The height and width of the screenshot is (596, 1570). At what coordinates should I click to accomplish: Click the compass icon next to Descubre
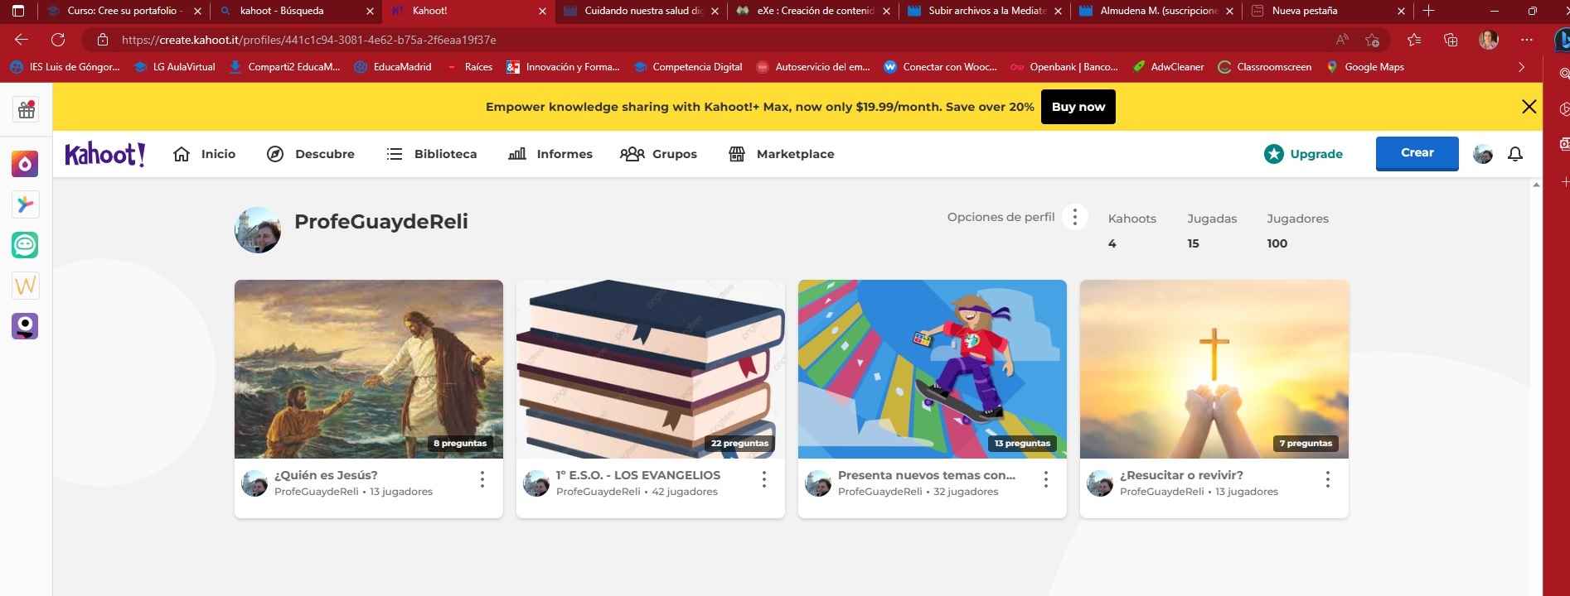pos(275,154)
